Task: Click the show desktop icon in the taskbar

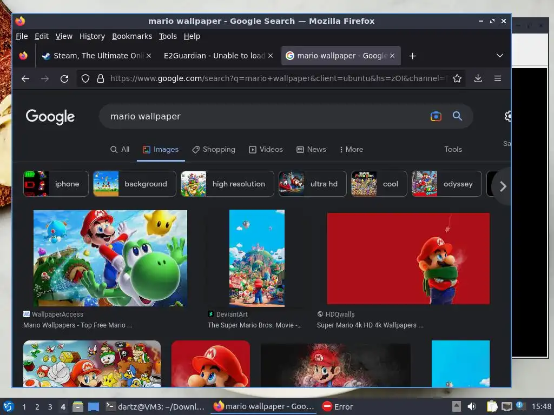Action: point(94,406)
